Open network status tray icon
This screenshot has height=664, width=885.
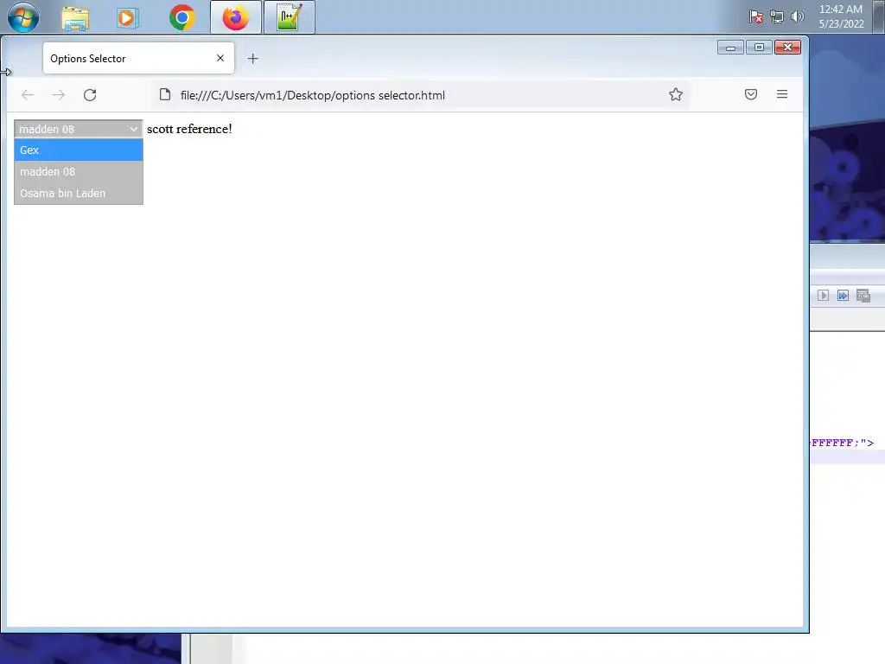click(x=777, y=17)
